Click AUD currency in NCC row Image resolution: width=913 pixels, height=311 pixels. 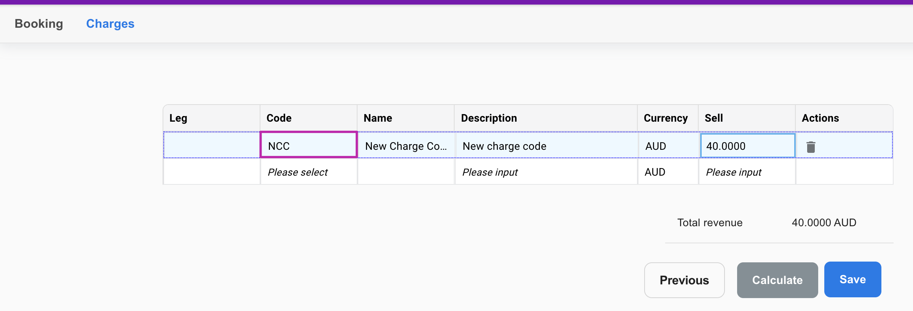coord(668,146)
